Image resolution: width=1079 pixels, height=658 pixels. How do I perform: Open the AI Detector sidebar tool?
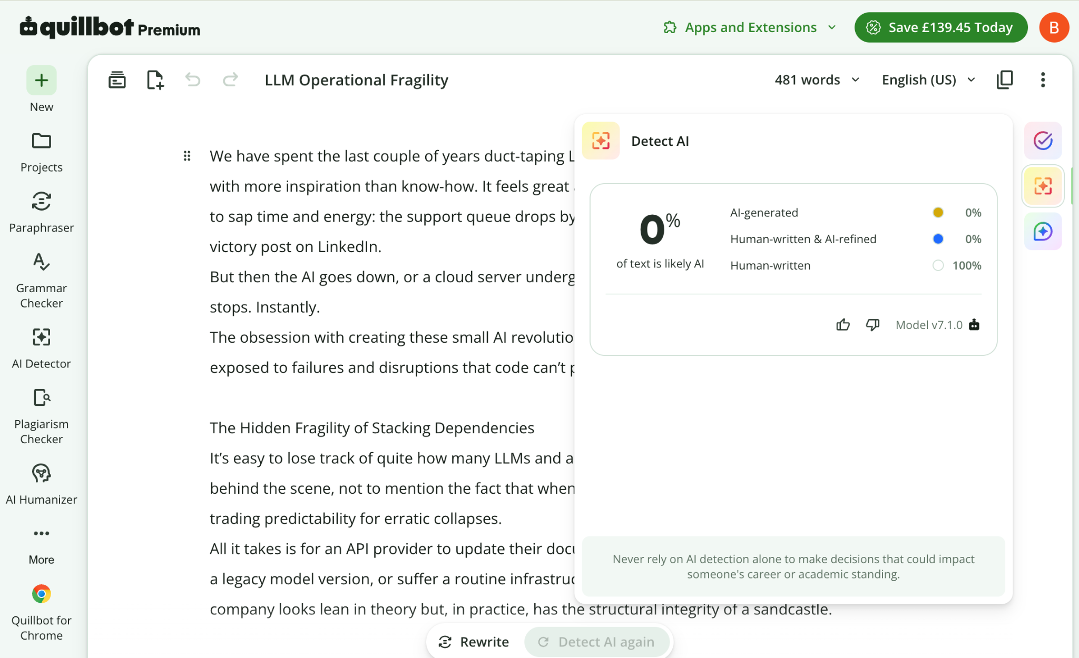(41, 348)
